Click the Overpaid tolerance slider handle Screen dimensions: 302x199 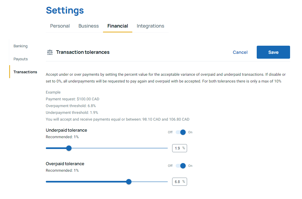tap(129, 182)
